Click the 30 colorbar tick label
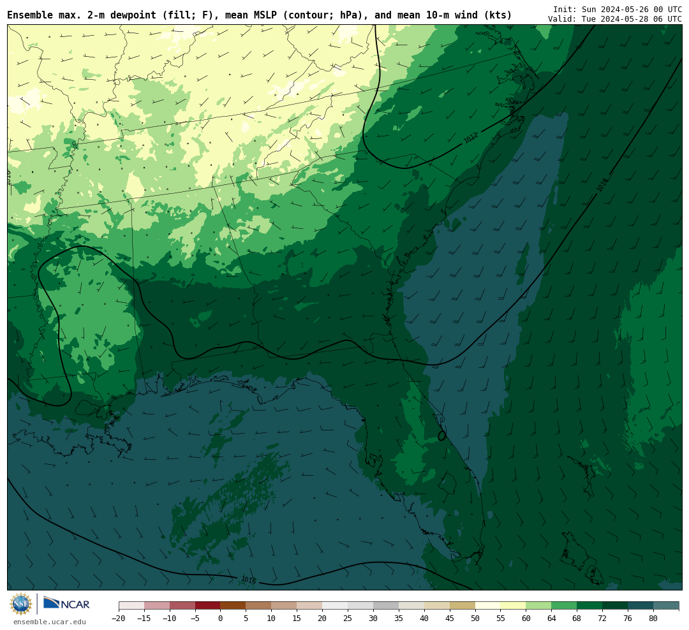Image resolution: width=689 pixels, height=630 pixels. click(x=373, y=619)
